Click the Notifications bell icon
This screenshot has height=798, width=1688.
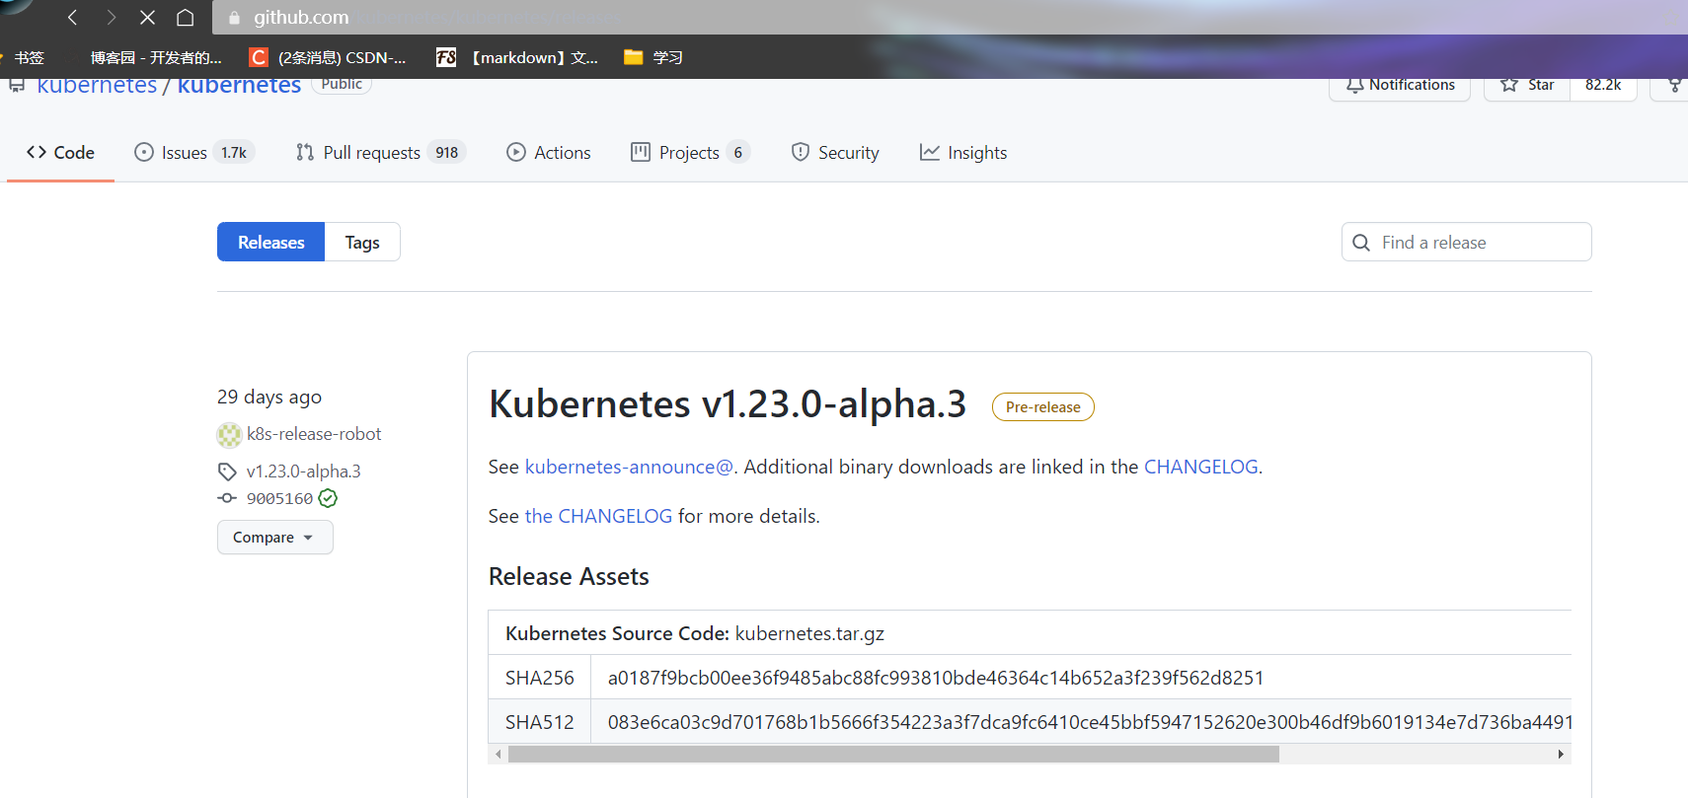point(1355,85)
